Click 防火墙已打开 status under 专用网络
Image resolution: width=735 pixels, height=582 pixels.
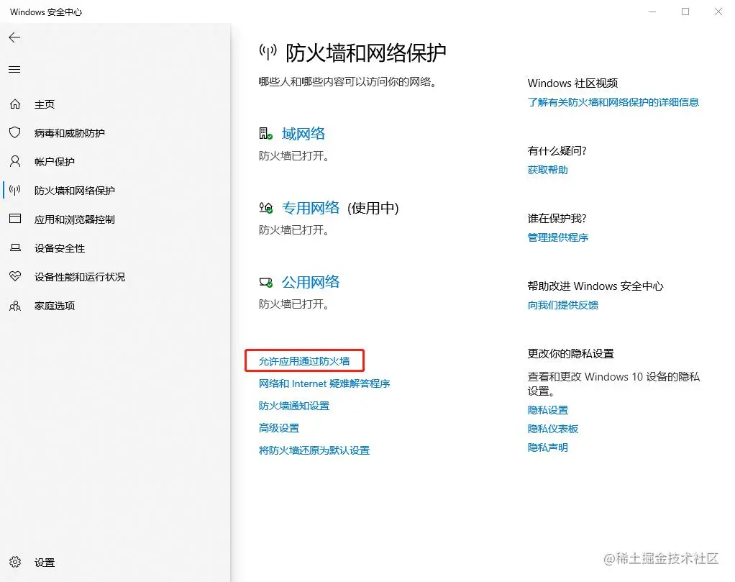coord(294,229)
